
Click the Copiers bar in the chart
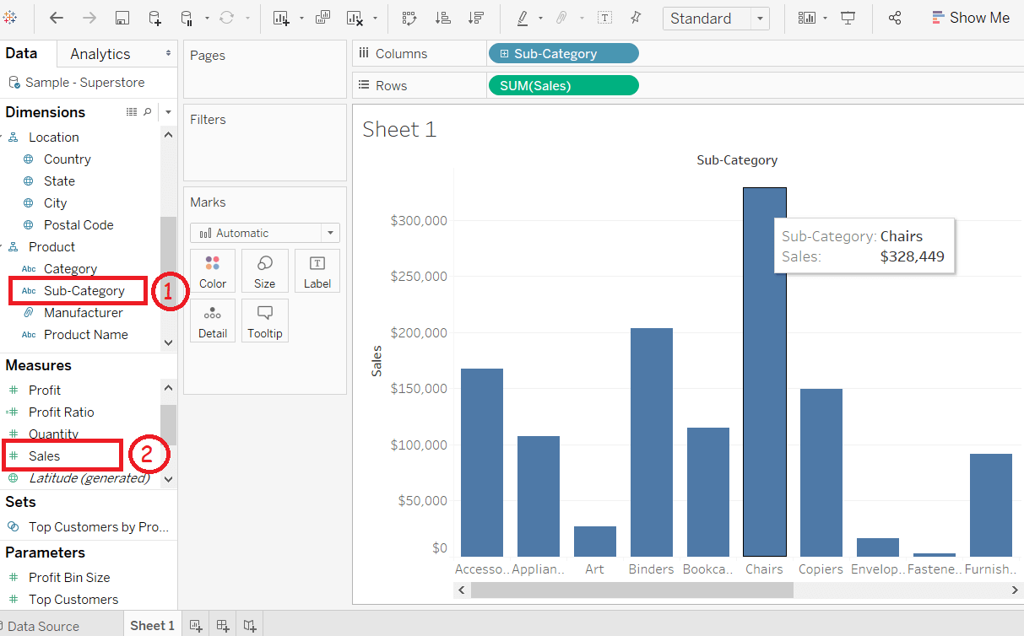pos(821,472)
